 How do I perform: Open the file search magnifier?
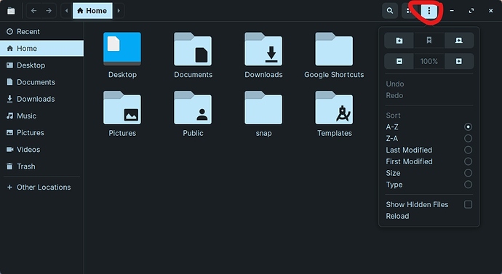click(x=390, y=11)
